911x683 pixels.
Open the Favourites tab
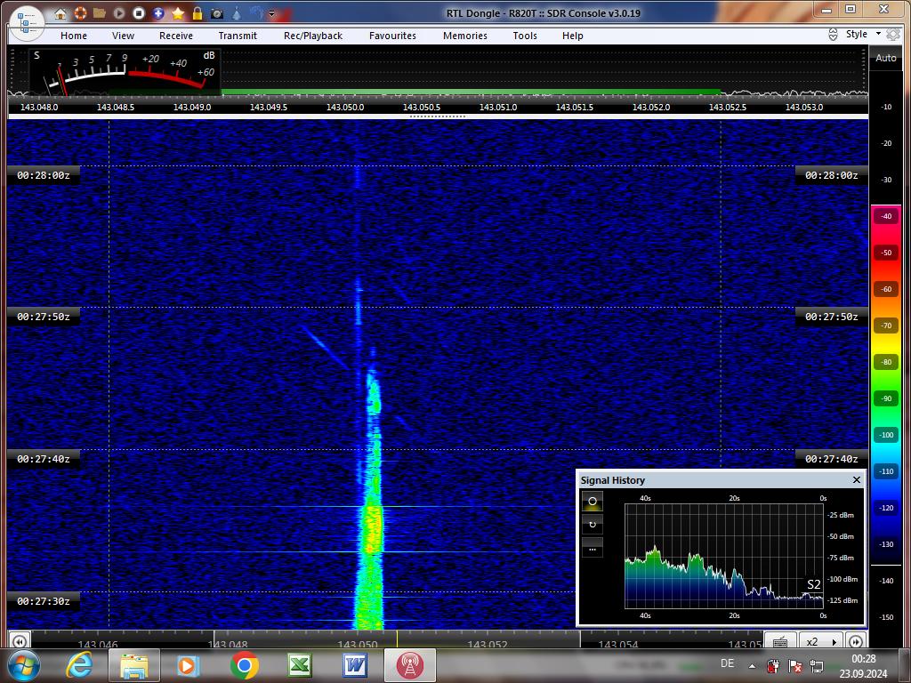pos(392,36)
